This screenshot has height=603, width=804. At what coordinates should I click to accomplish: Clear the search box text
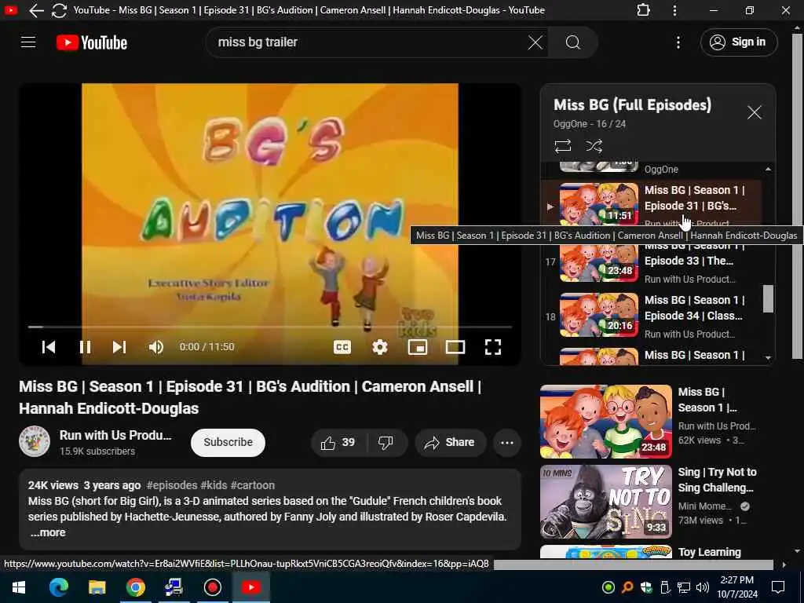click(x=535, y=42)
